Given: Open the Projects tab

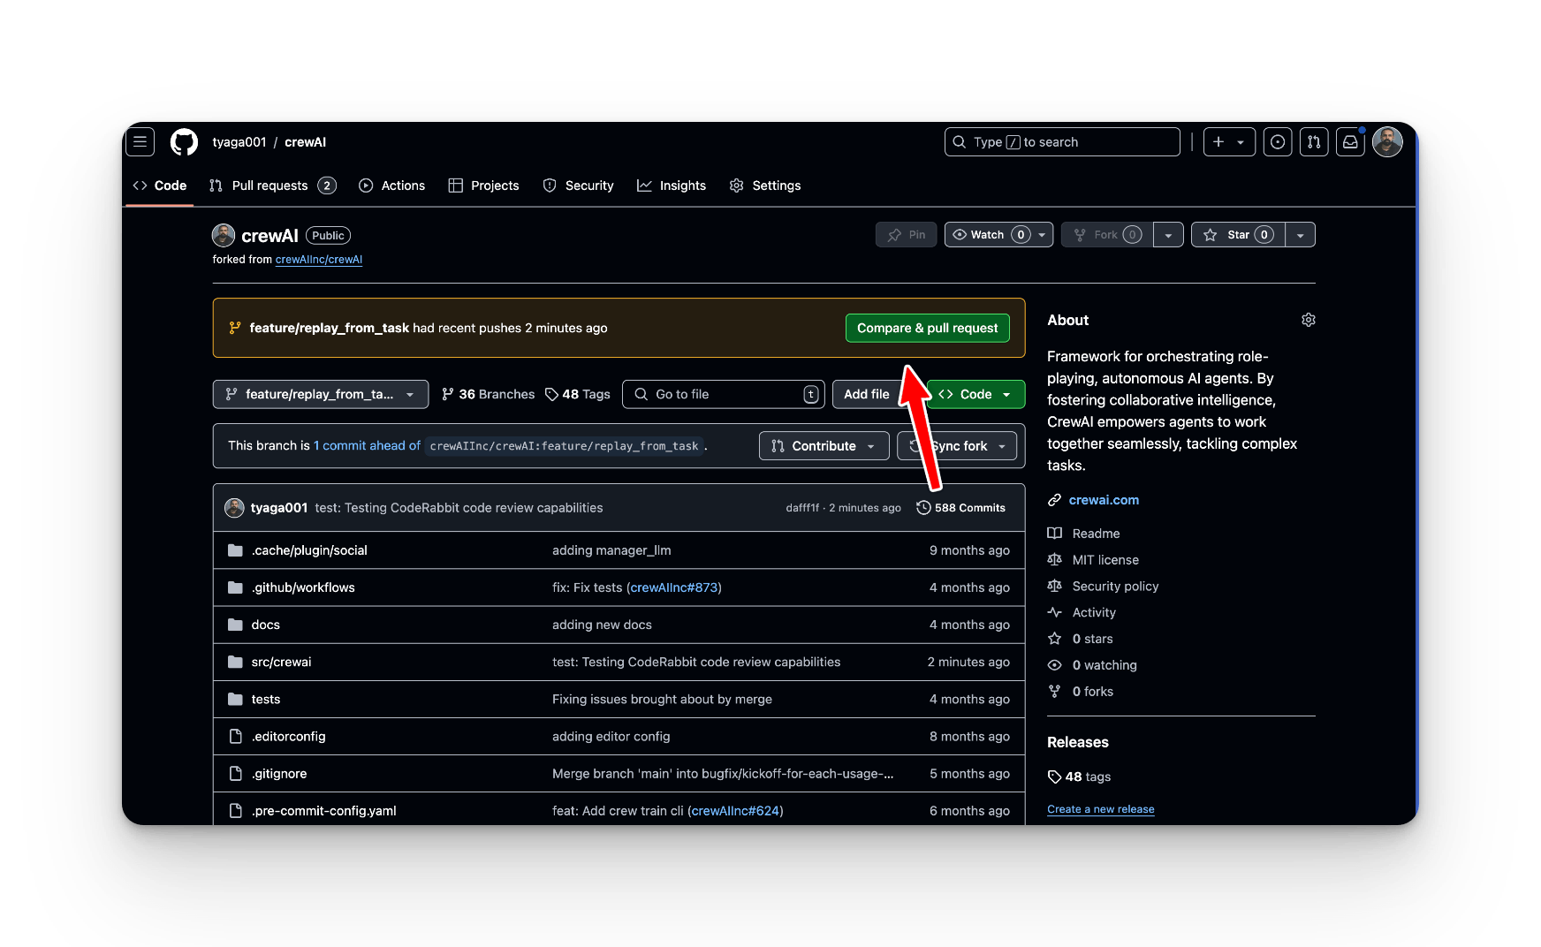Looking at the screenshot, I should (x=483, y=186).
